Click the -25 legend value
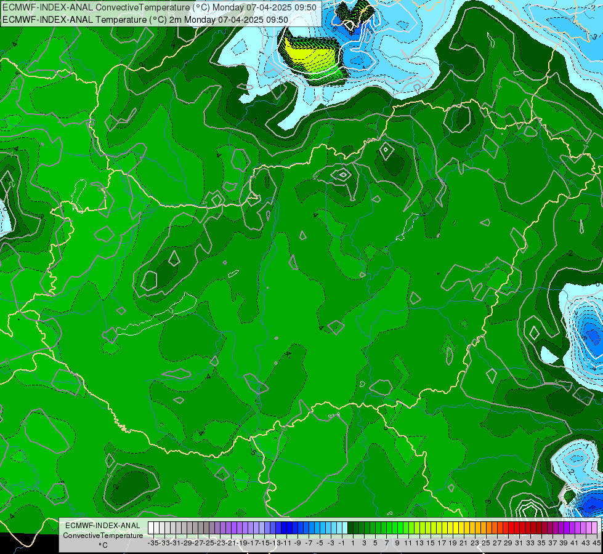Viewport: 603px width, 554px height. [209, 543]
